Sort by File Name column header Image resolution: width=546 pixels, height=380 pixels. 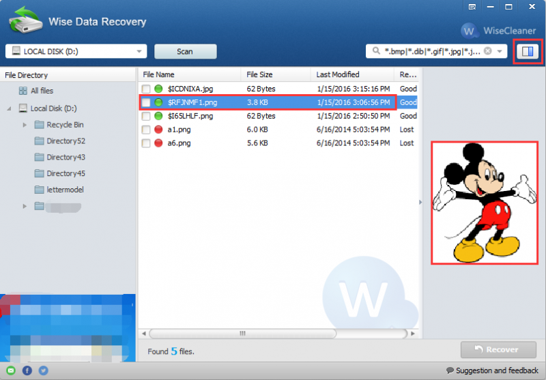[x=190, y=74]
